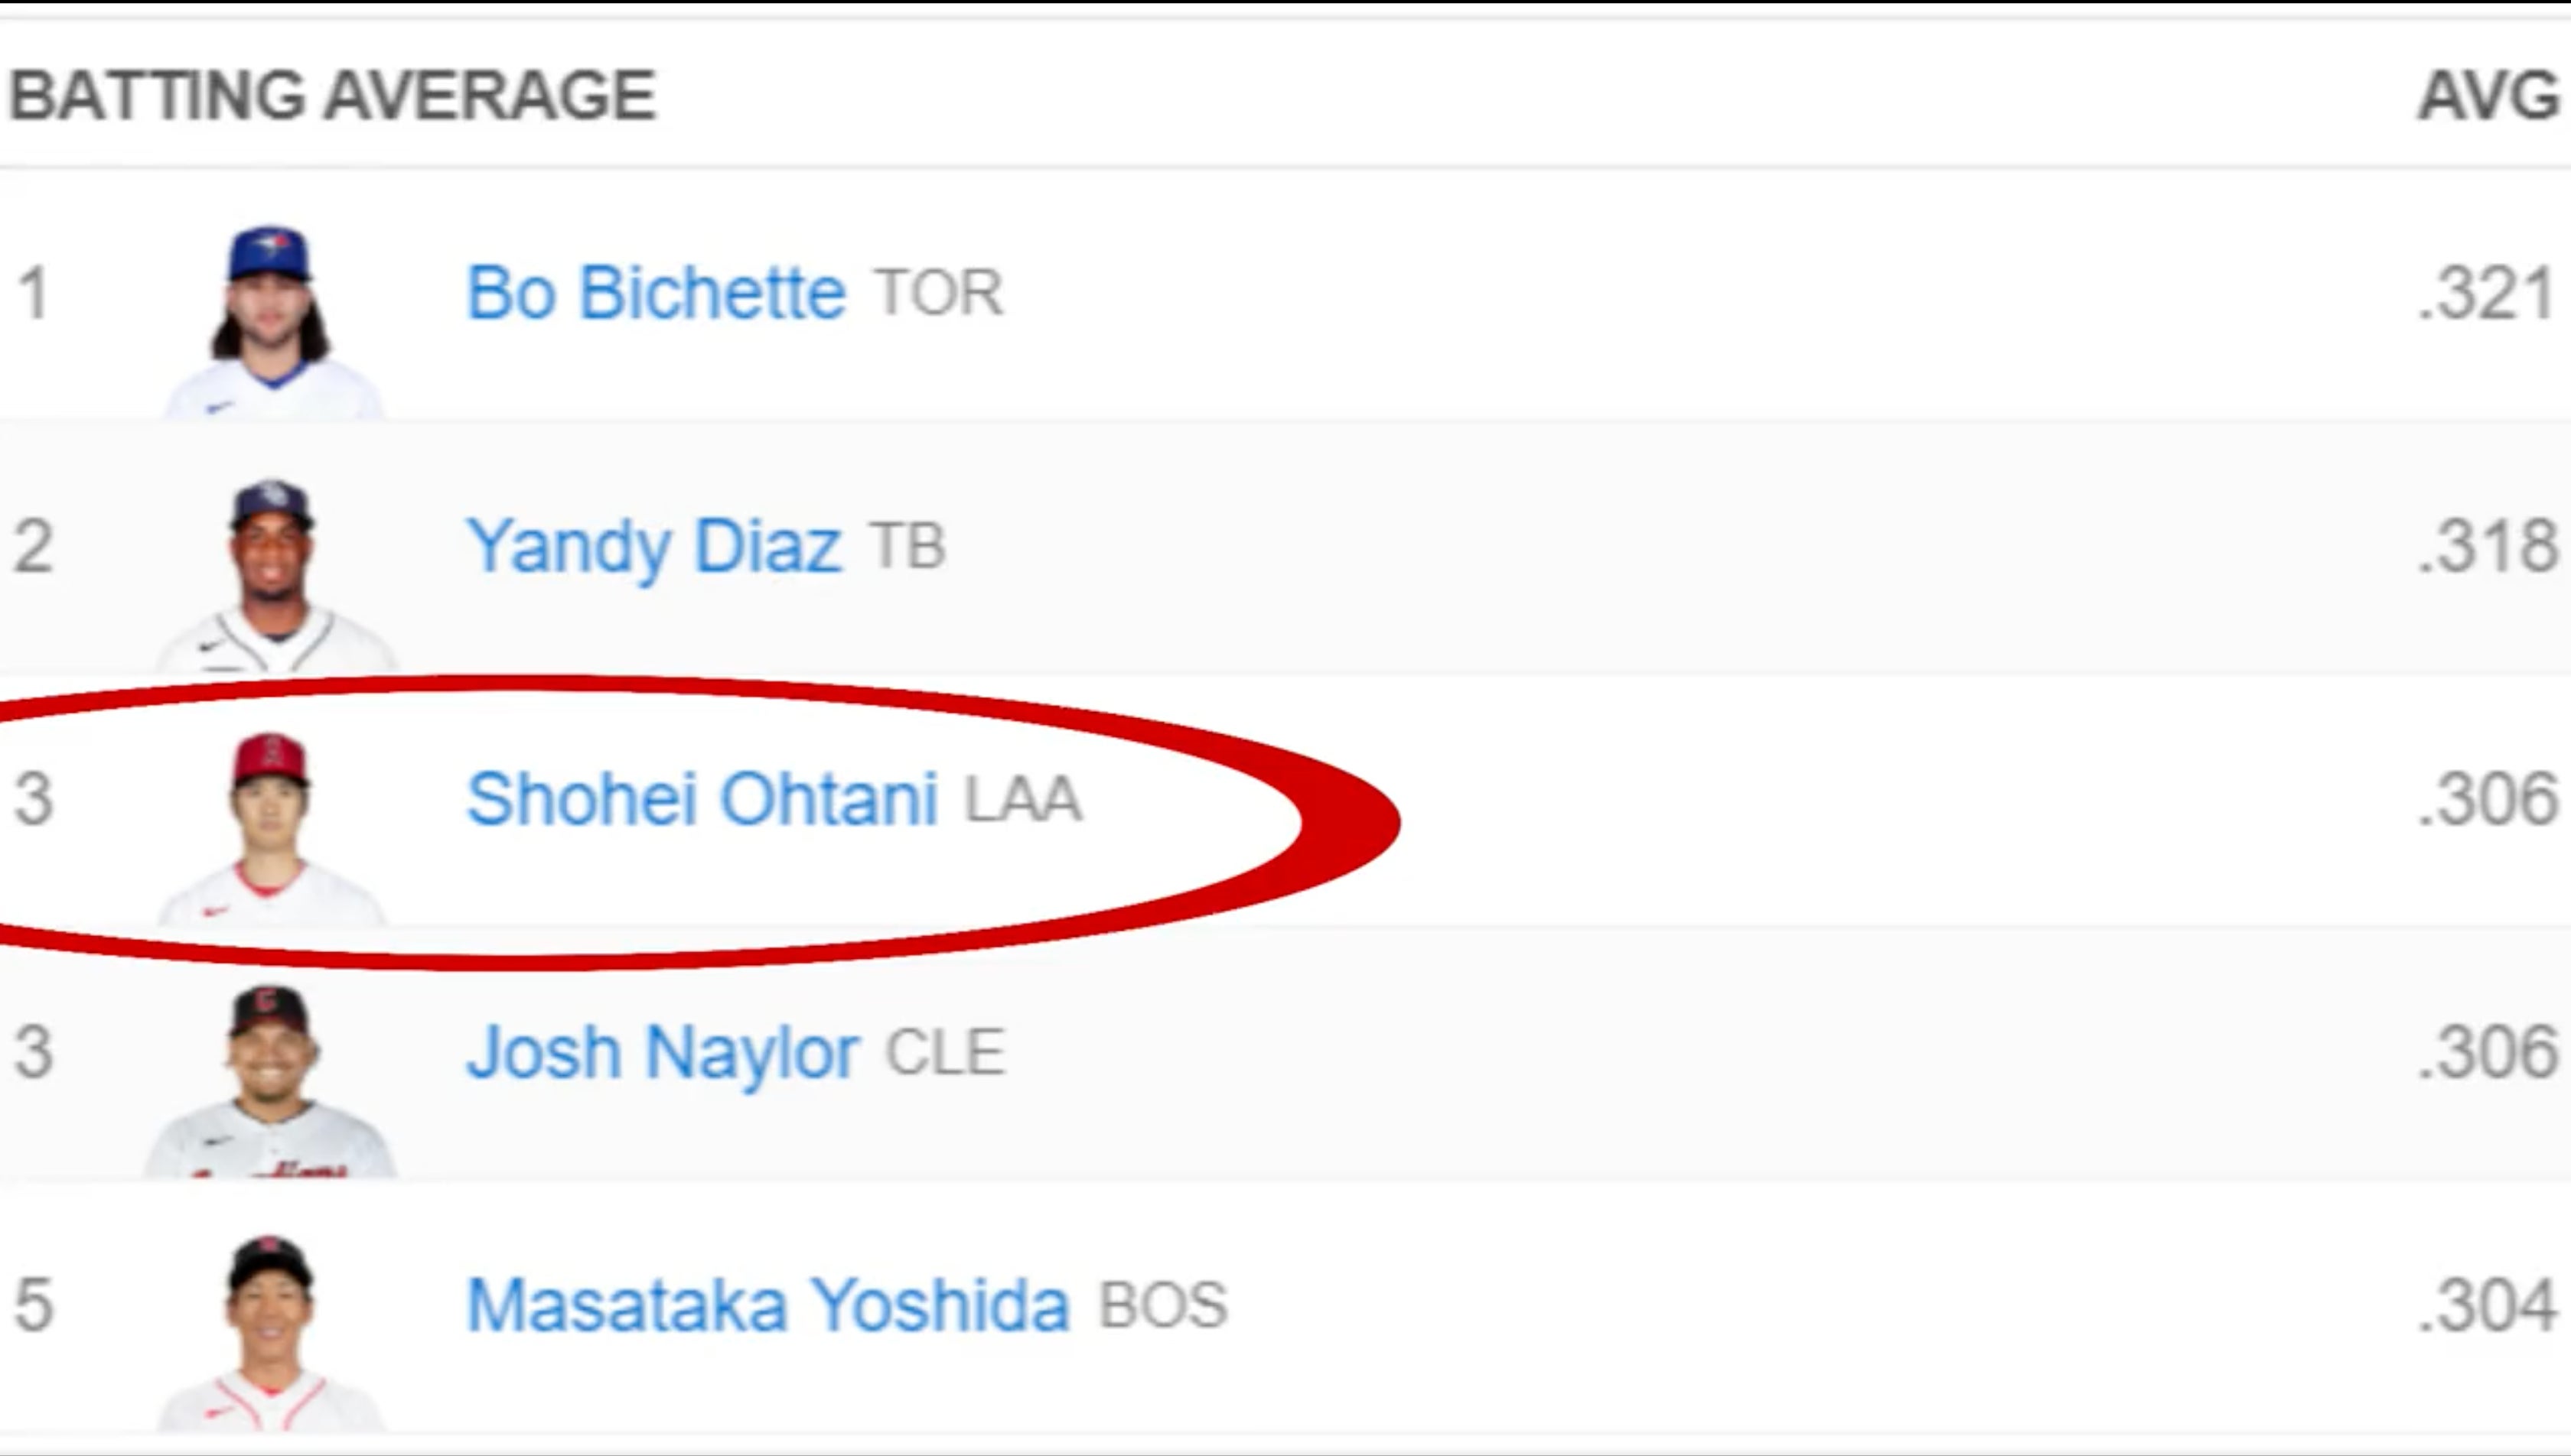Open Josh Naylor's player link

coord(662,1052)
